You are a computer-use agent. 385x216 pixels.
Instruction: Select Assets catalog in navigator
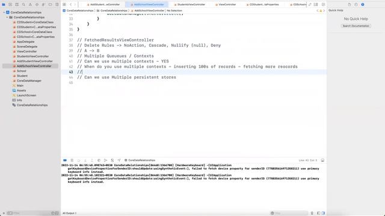coord(22,91)
